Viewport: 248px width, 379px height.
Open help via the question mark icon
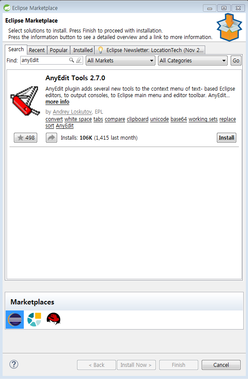[x=14, y=364]
